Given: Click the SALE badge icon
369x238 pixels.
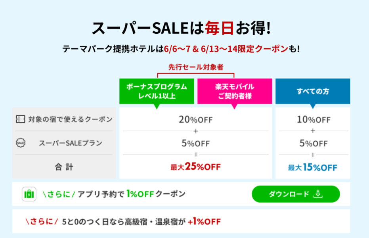Looking at the screenshot, I should click(21, 143).
